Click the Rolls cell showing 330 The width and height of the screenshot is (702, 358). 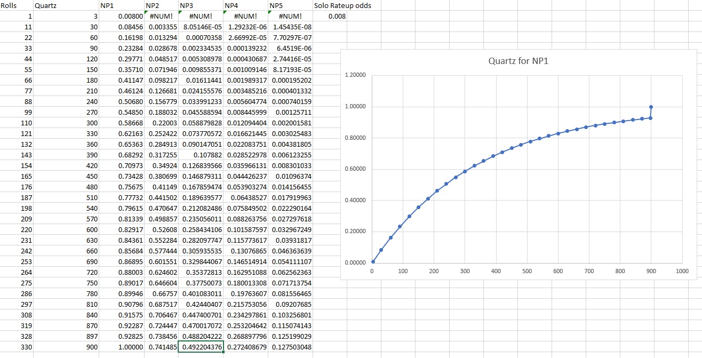(x=17, y=347)
